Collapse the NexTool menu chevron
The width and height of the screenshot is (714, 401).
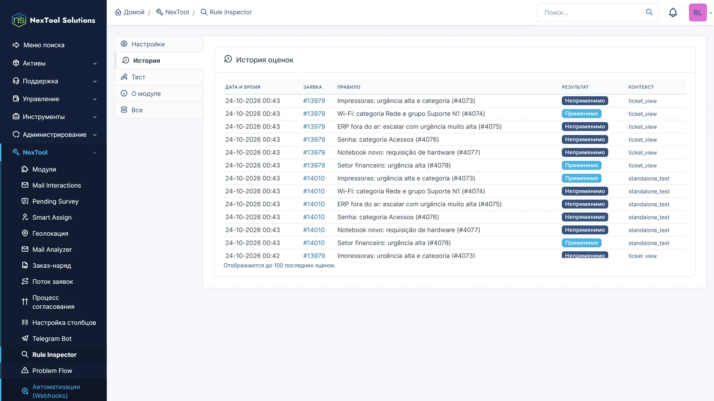(95, 152)
